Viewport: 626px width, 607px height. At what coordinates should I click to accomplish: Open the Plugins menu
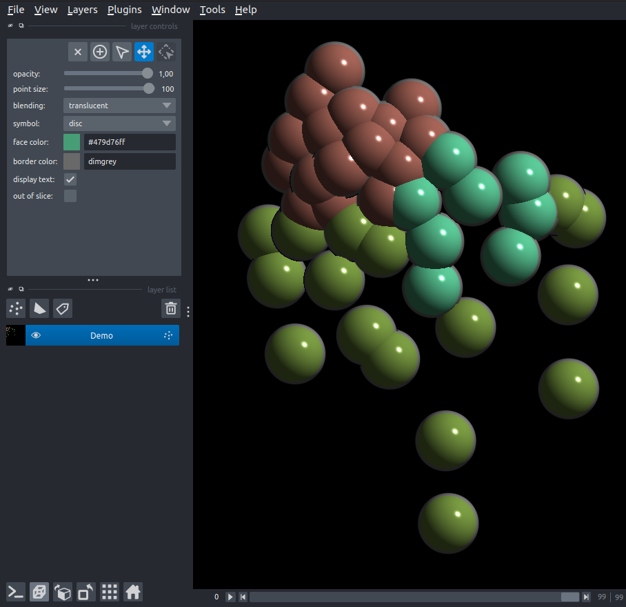(x=124, y=10)
